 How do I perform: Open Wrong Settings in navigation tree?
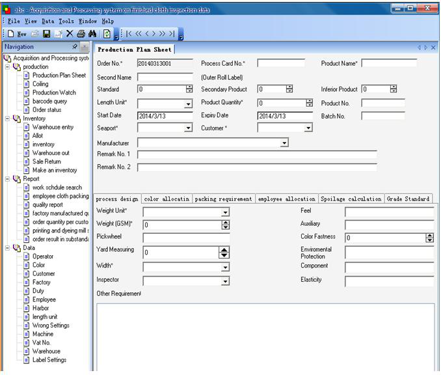click(51, 326)
